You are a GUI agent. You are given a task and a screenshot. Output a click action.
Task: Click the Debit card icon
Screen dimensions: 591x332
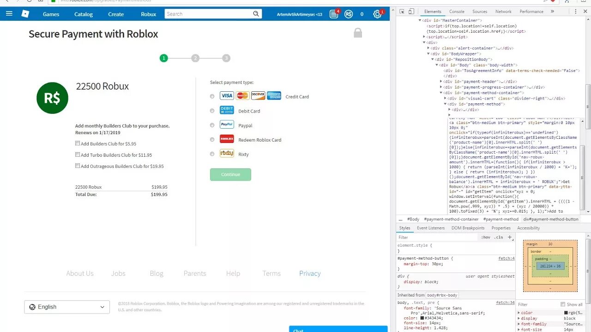pos(227,110)
